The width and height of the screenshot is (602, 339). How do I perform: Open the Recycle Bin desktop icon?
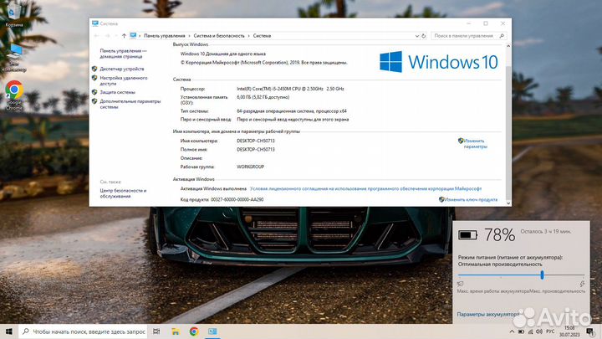(x=13, y=15)
